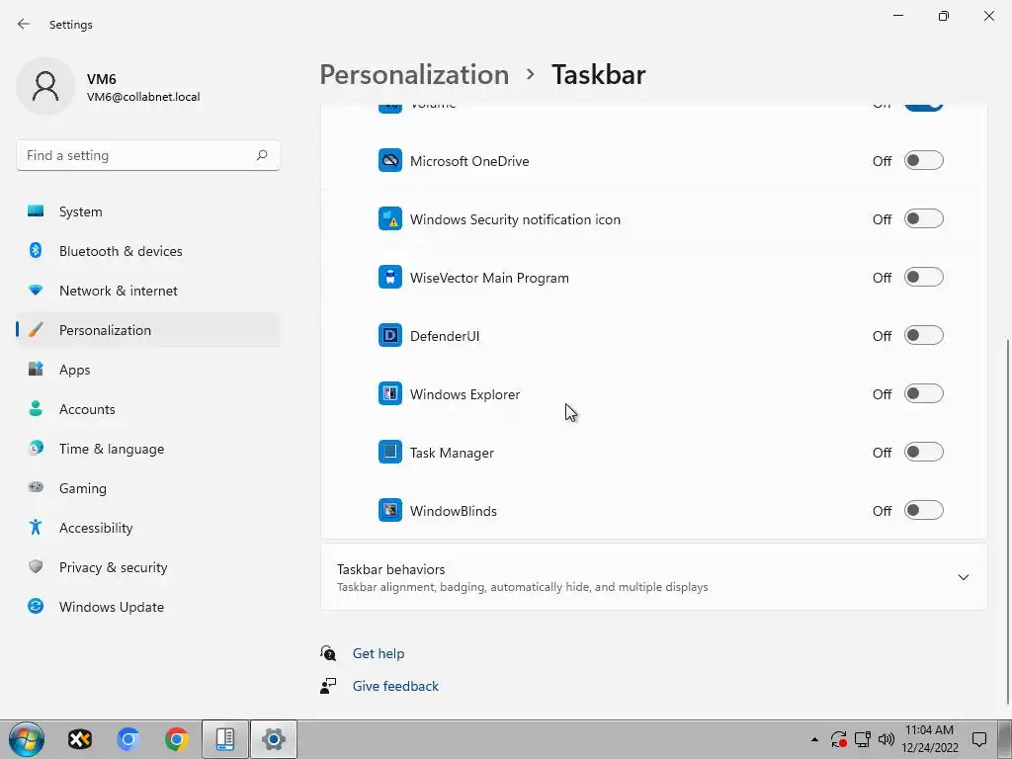Click the VM6@collabnet.local account text
This screenshot has height=759, width=1012.
[143, 97]
